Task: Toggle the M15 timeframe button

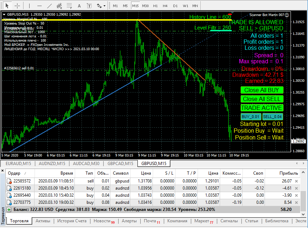Action: pyautogui.click(x=135, y=6)
